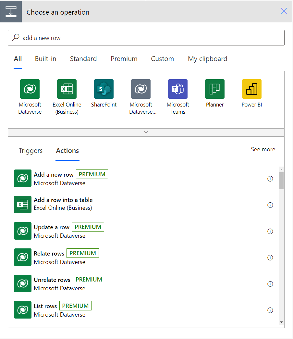
Task: Choose the SharePoint connector icon
Action: click(104, 89)
